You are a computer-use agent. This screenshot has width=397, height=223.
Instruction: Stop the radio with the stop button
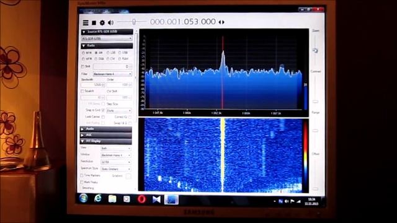[94, 23]
